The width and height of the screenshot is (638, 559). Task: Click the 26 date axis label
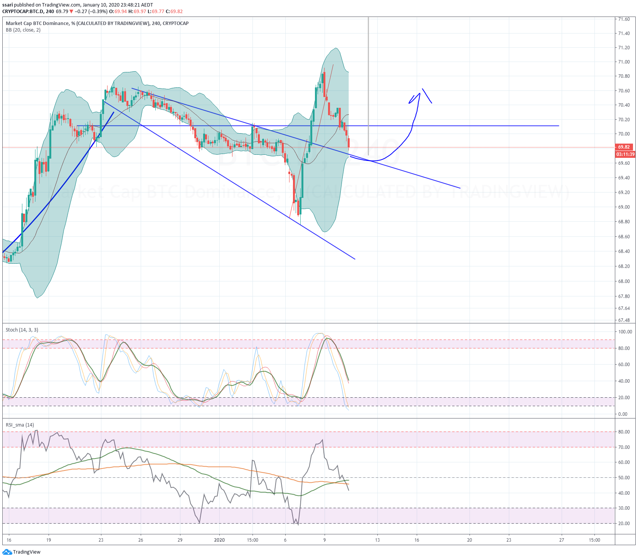point(141,540)
